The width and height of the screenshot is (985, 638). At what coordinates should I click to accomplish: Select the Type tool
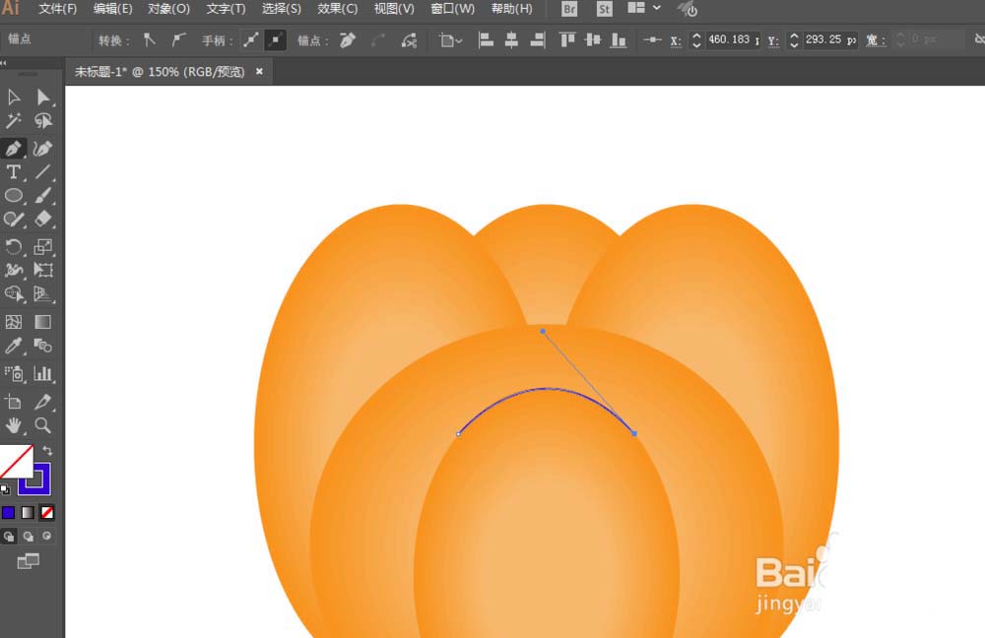click(x=13, y=172)
